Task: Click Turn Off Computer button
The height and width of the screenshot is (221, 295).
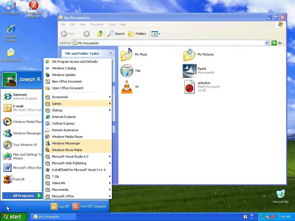Action: point(90,206)
